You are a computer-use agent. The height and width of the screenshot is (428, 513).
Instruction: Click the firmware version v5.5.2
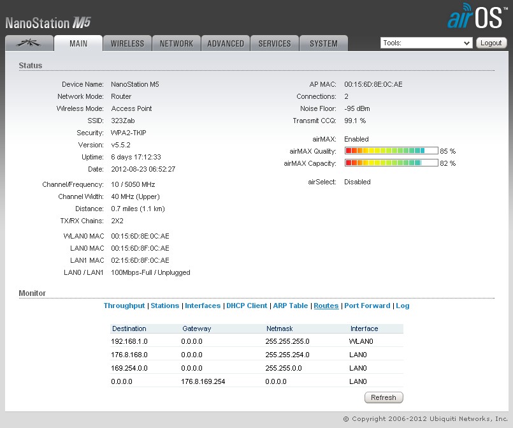[x=120, y=145]
